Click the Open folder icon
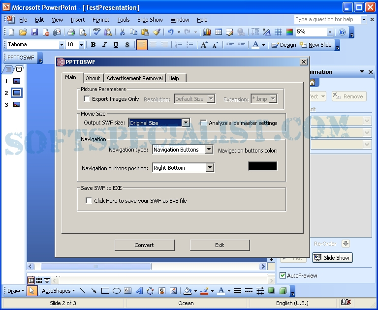 (x=23, y=32)
